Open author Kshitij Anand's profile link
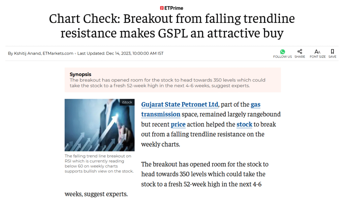The width and height of the screenshot is (345, 201). point(27,54)
